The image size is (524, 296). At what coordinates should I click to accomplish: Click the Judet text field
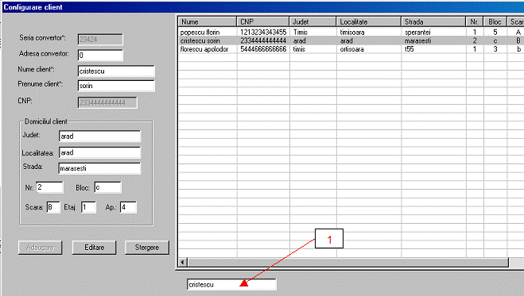99,136
